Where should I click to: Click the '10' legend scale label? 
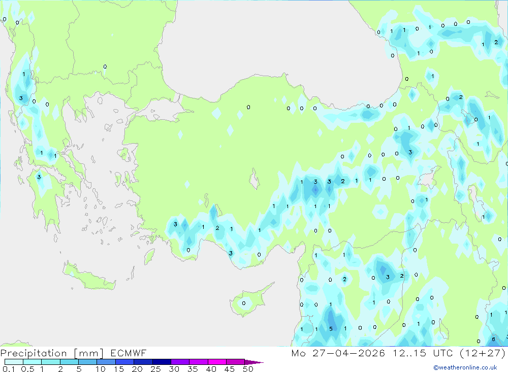coord(101,369)
